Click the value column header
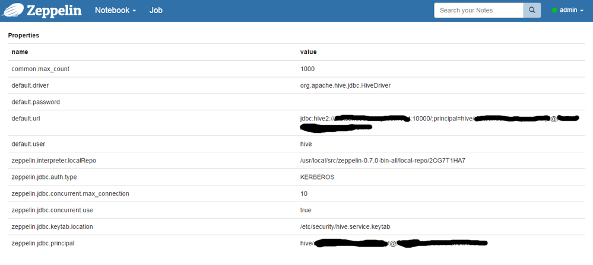The height and width of the screenshot is (265, 593). pyautogui.click(x=308, y=52)
